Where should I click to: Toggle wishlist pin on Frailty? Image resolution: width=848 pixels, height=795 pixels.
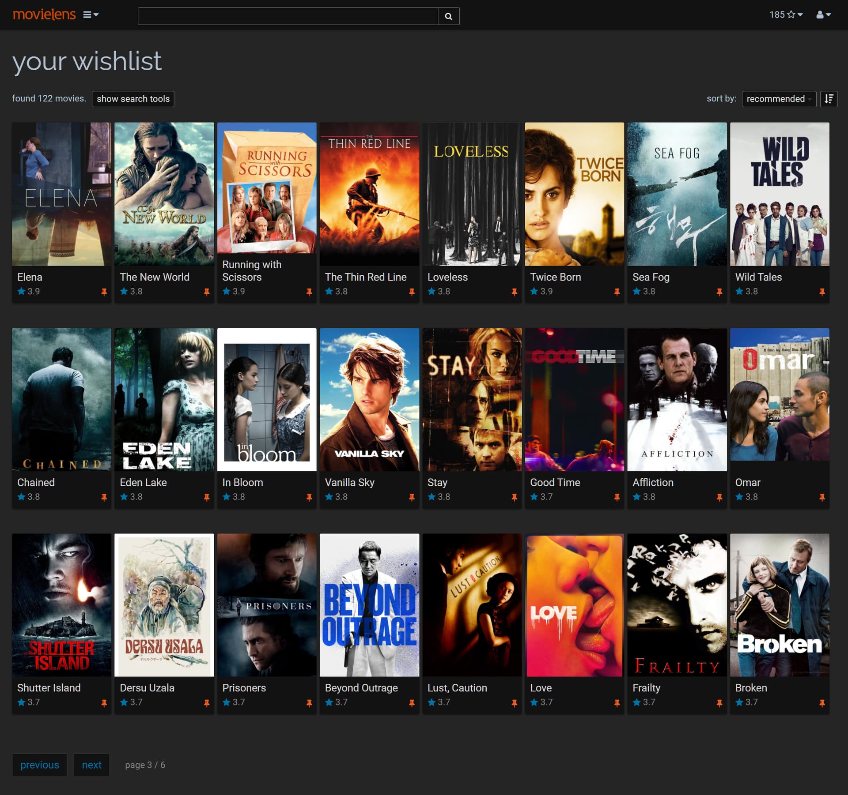[x=719, y=703]
